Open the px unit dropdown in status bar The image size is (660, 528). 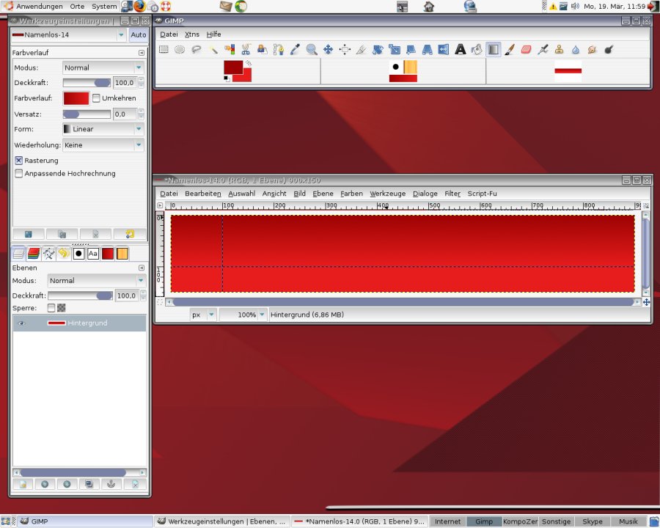pos(203,315)
